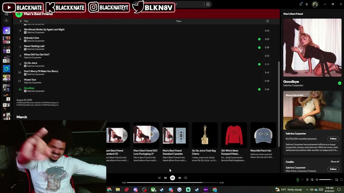Skip back to the previous track
Image resolution: width=344 pixels, height=193 pixels.
click(x=165, y=178)
